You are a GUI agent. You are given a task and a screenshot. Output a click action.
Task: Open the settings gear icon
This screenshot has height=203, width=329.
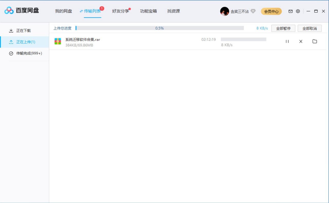(298, 11)
